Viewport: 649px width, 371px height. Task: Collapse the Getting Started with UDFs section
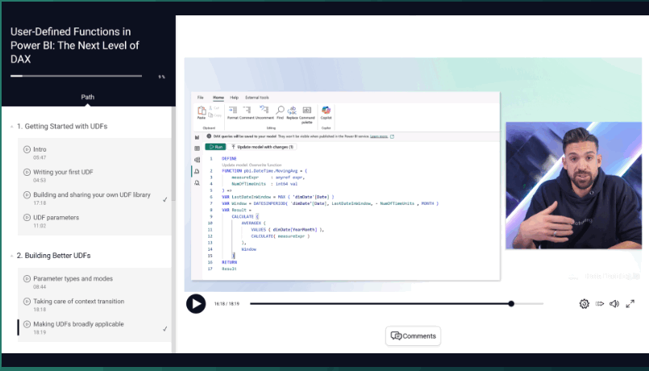coord(11,127)
